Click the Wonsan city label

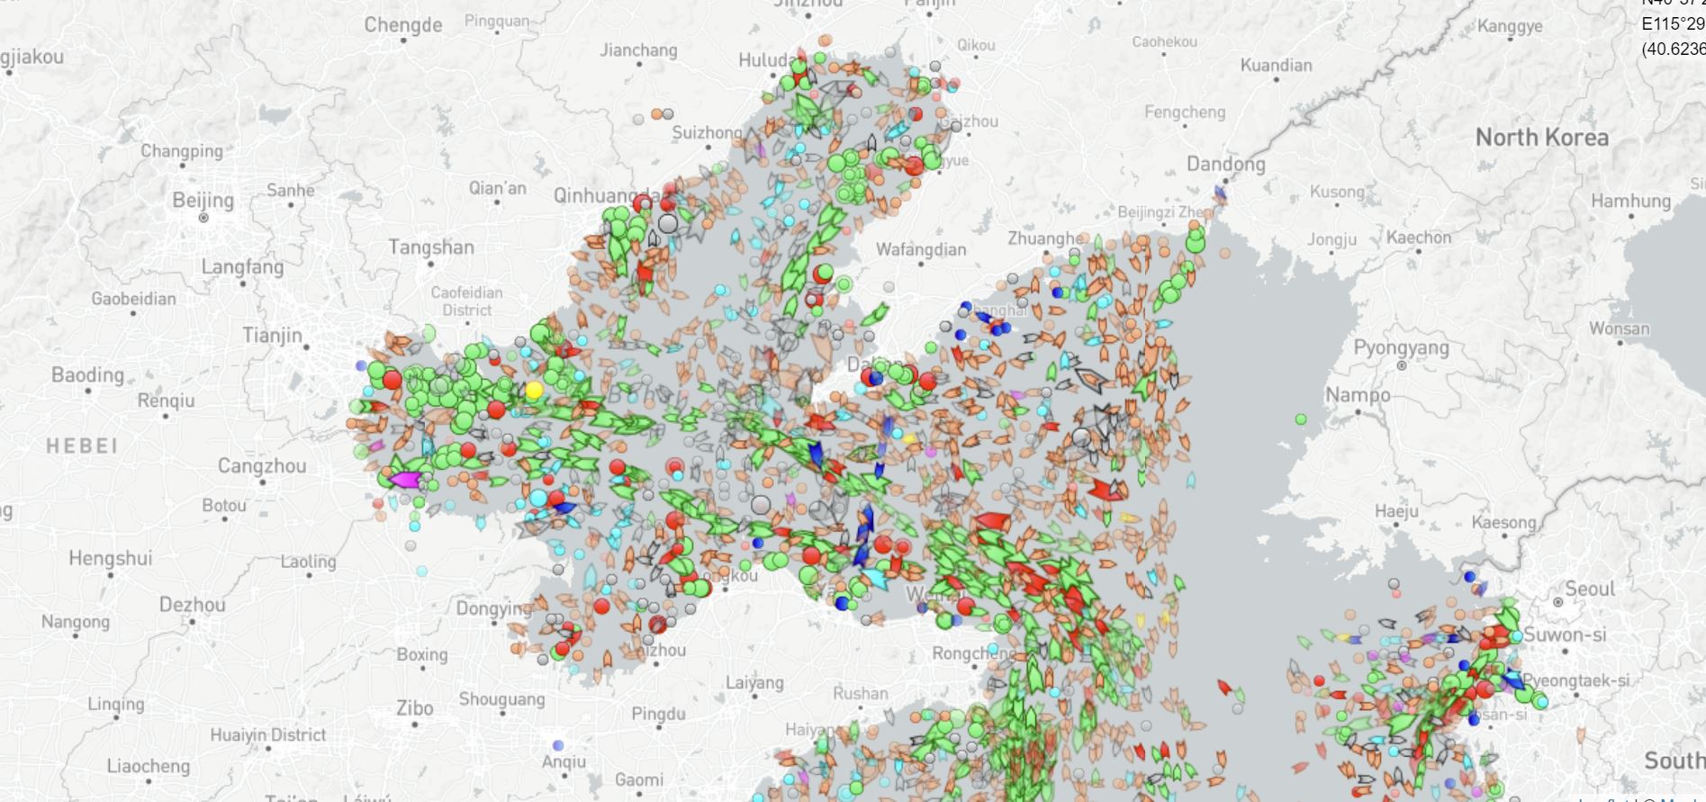1619,329
